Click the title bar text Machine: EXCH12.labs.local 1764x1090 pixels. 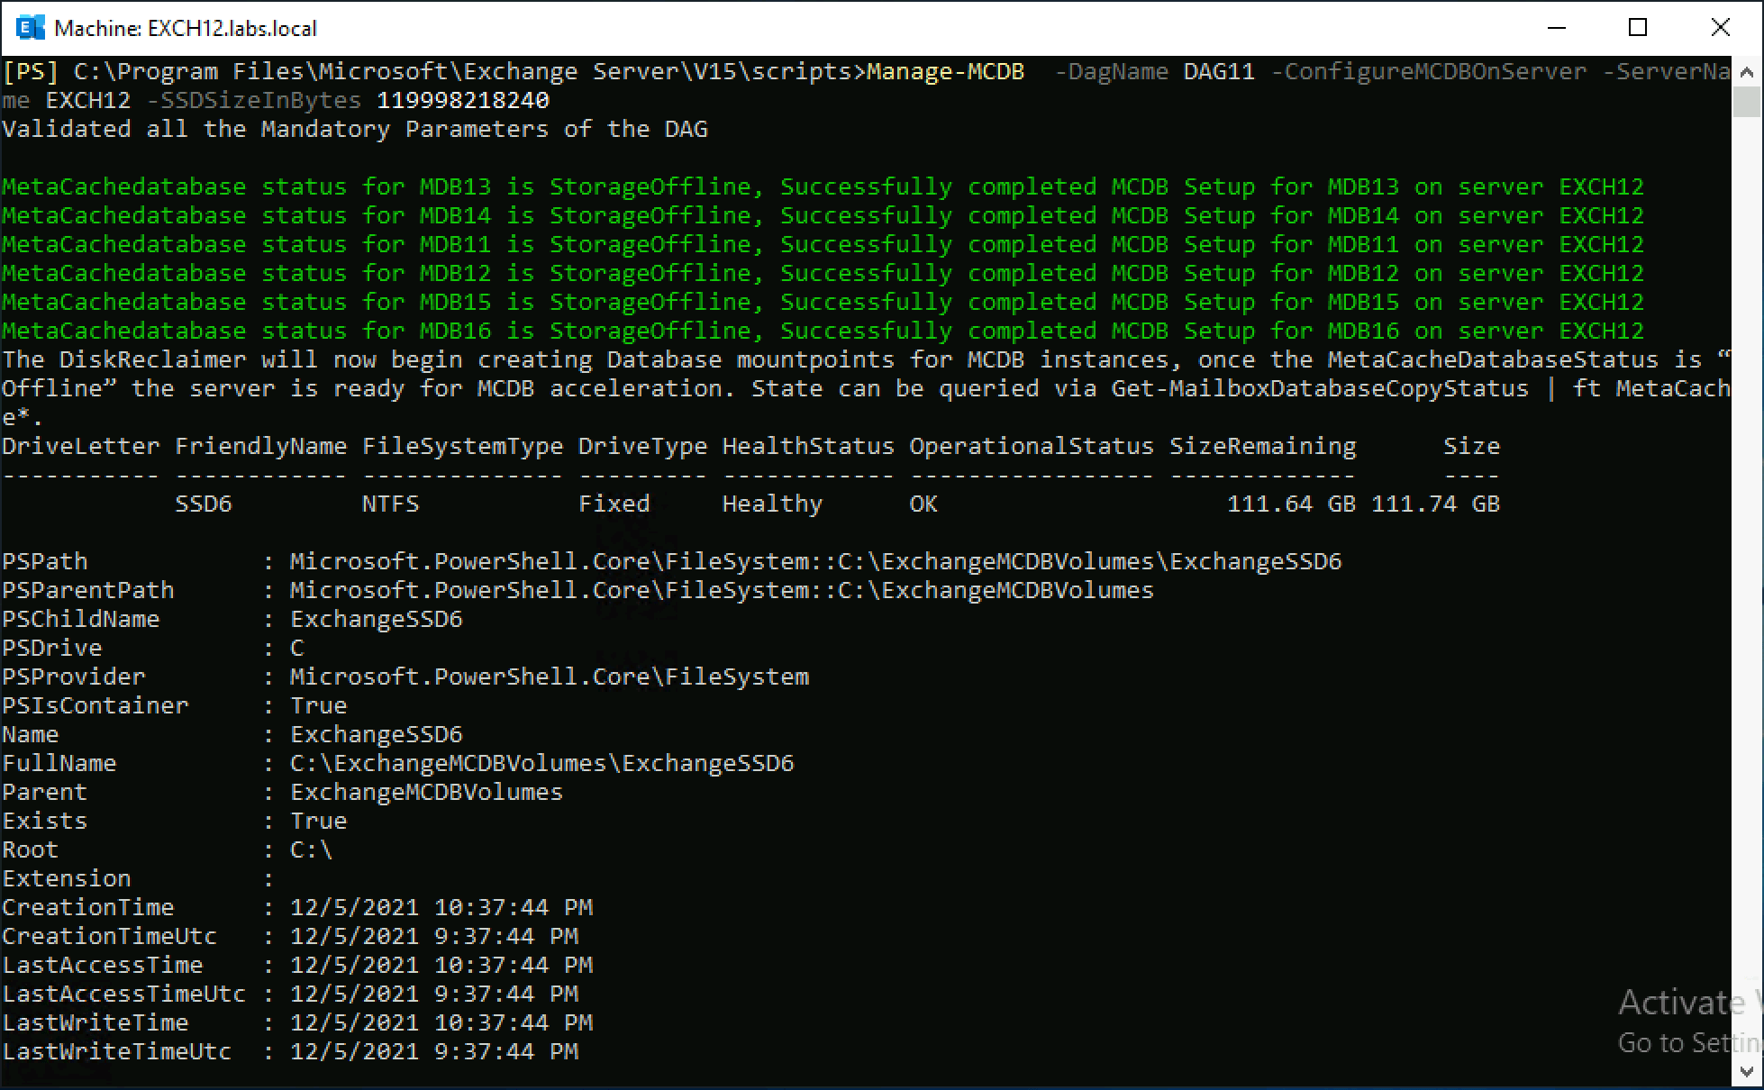pyautogui.click(x=185, y=28)
